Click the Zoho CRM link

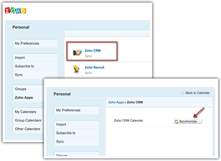(93, 51)
